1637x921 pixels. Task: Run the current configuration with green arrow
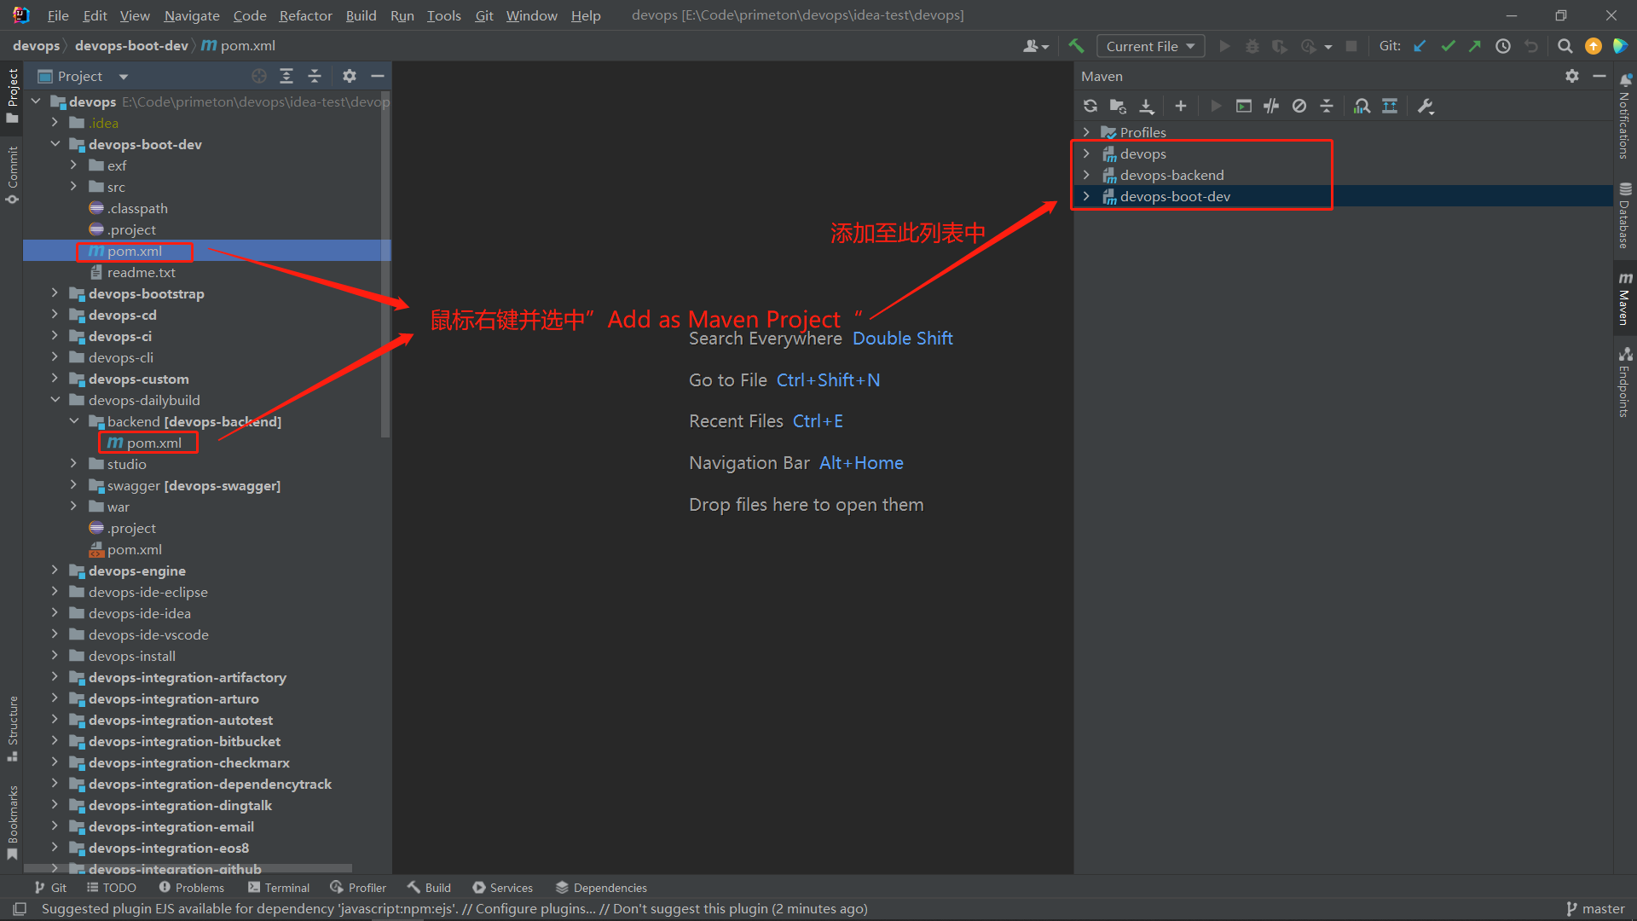[1224, 46]
